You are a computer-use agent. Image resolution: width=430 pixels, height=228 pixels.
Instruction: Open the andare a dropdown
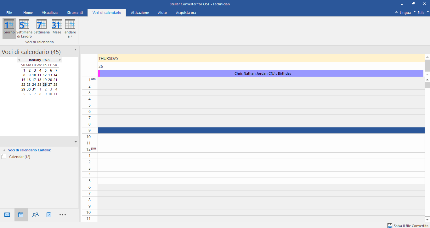pos(70,28)
